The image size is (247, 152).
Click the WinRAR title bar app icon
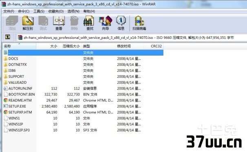point(4,4)
